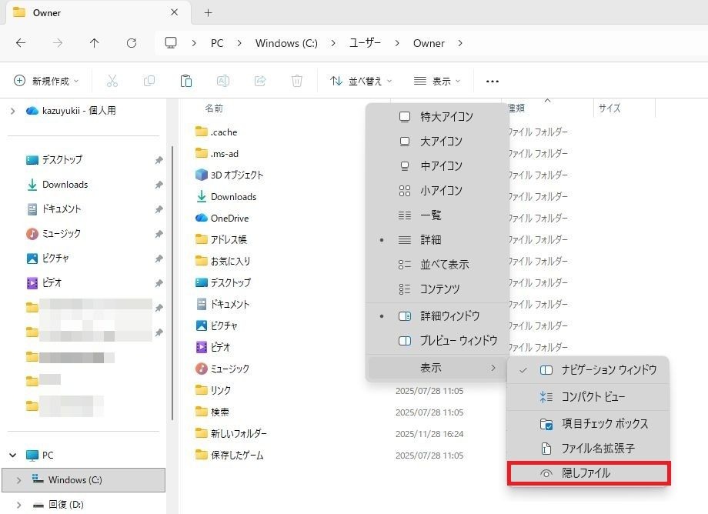Open a new tab with plus button
This screenshot has height=514, width=708.
208,13
